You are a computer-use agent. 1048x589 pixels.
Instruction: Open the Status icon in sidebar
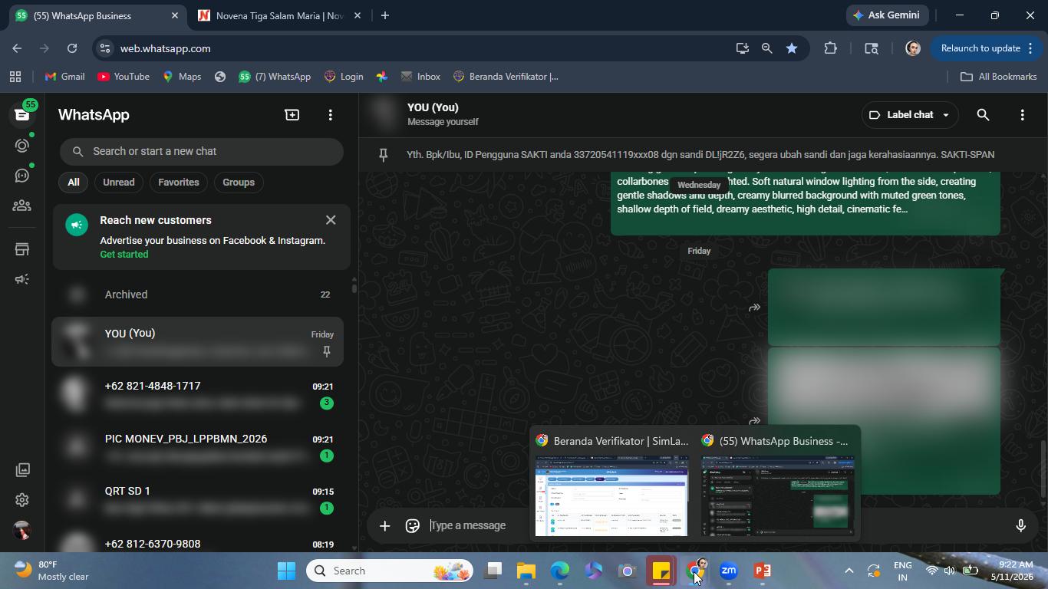click(x=21, y=145)
